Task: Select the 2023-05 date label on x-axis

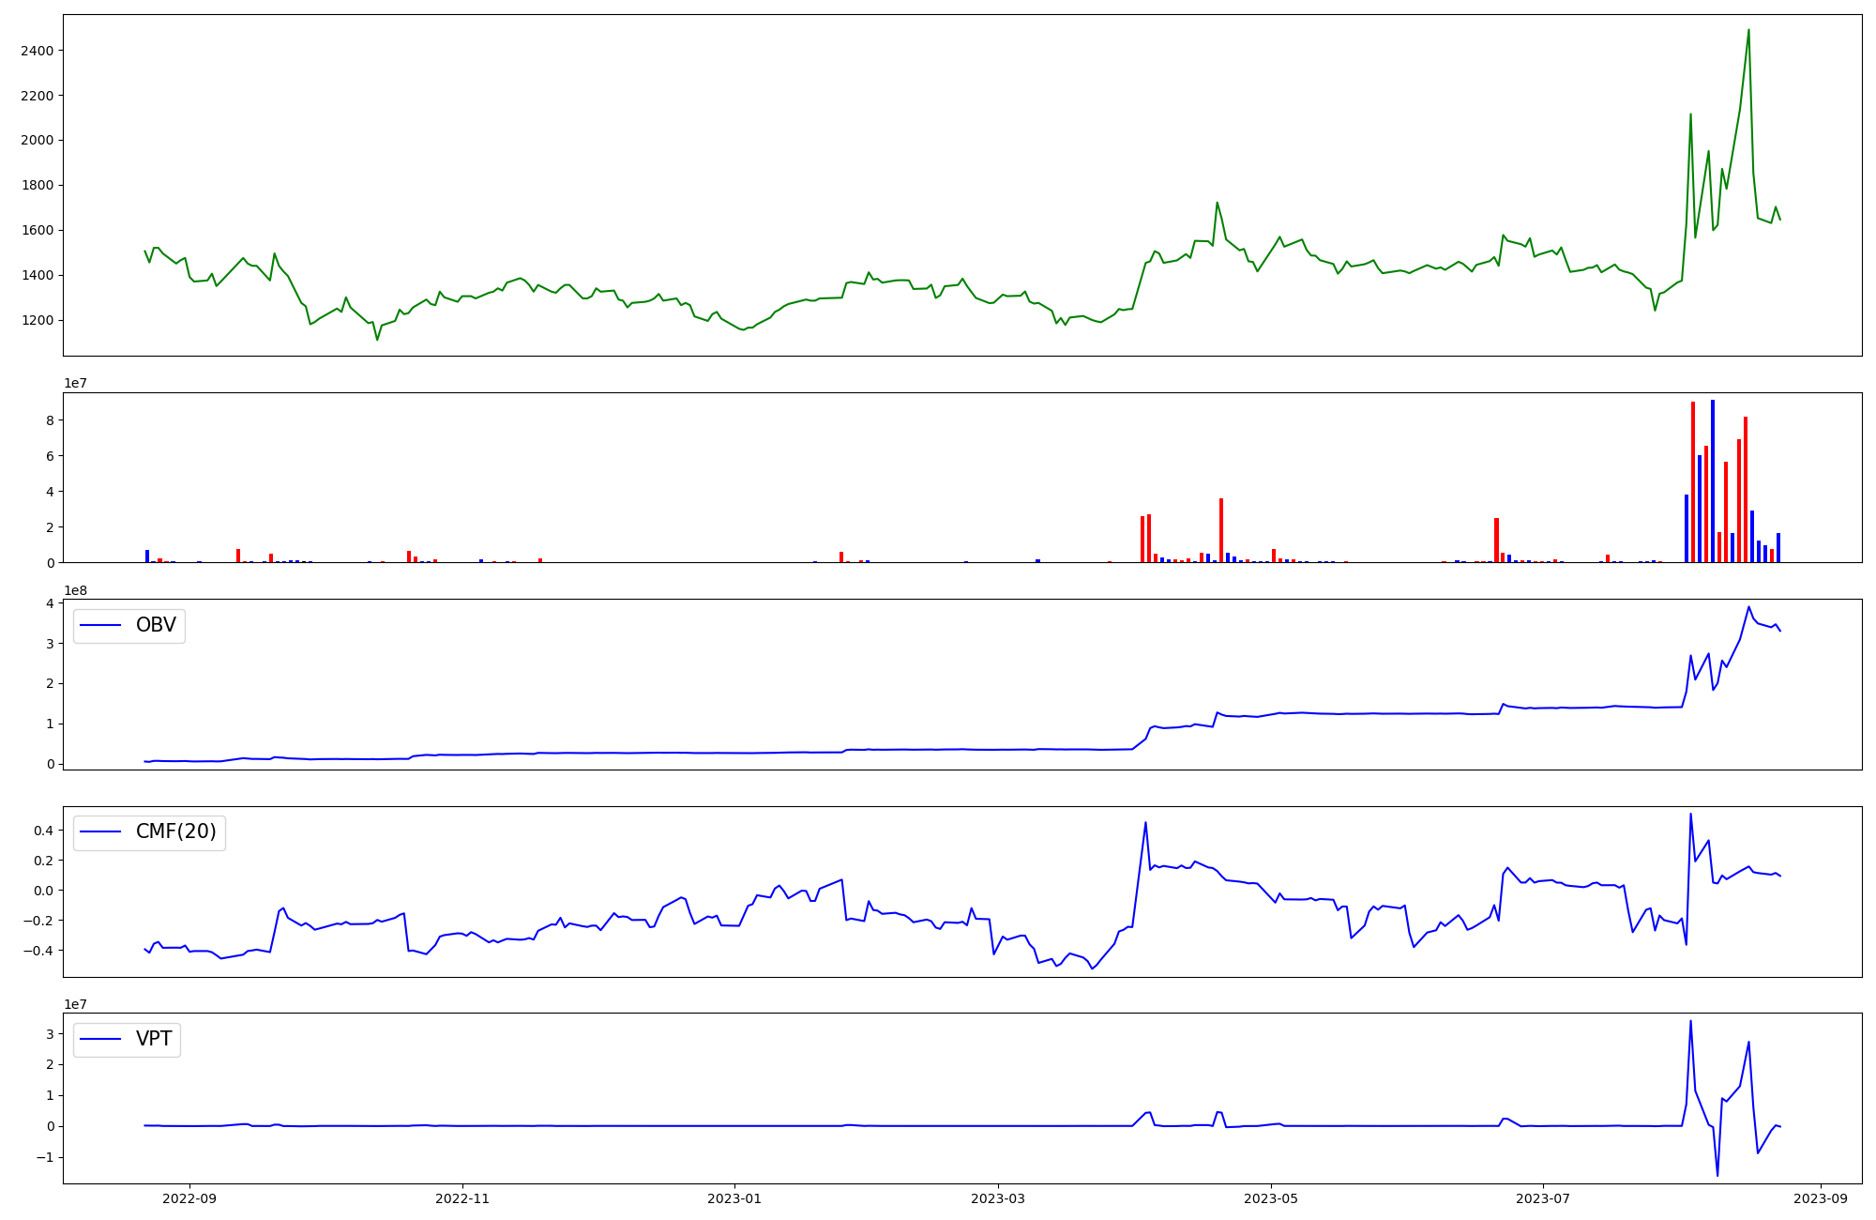Action: pos(1270,1198)
